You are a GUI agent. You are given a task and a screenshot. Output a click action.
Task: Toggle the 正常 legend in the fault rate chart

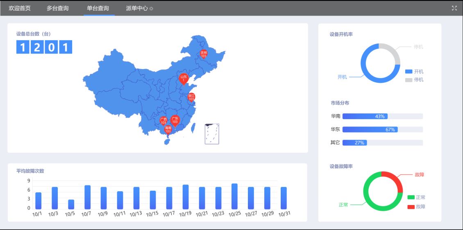coord(416,197)
